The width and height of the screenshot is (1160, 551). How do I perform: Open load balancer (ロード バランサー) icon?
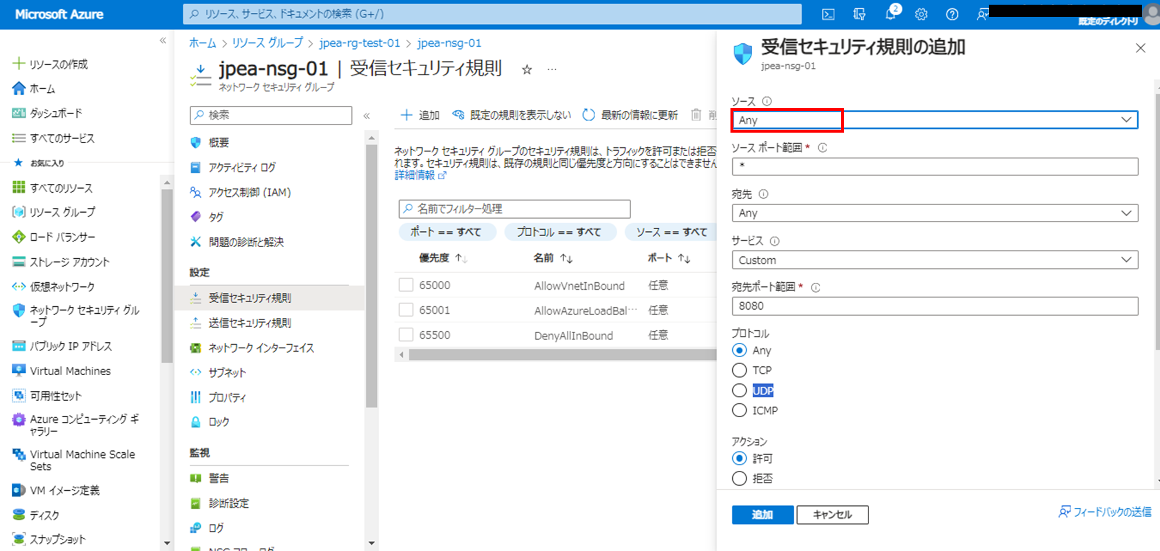tap(19, 237)
